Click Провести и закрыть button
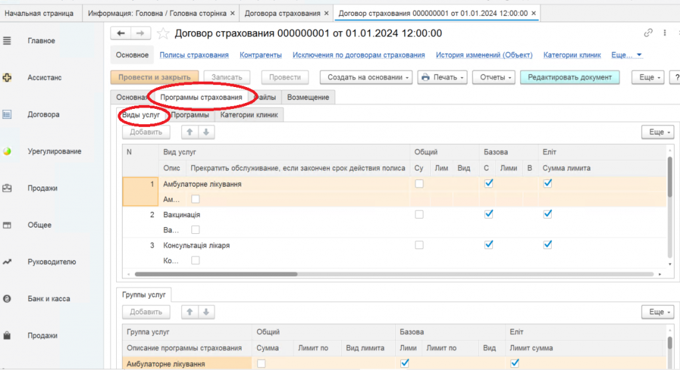The width and height of the screenshot is (680, 370). pos(154,78)
